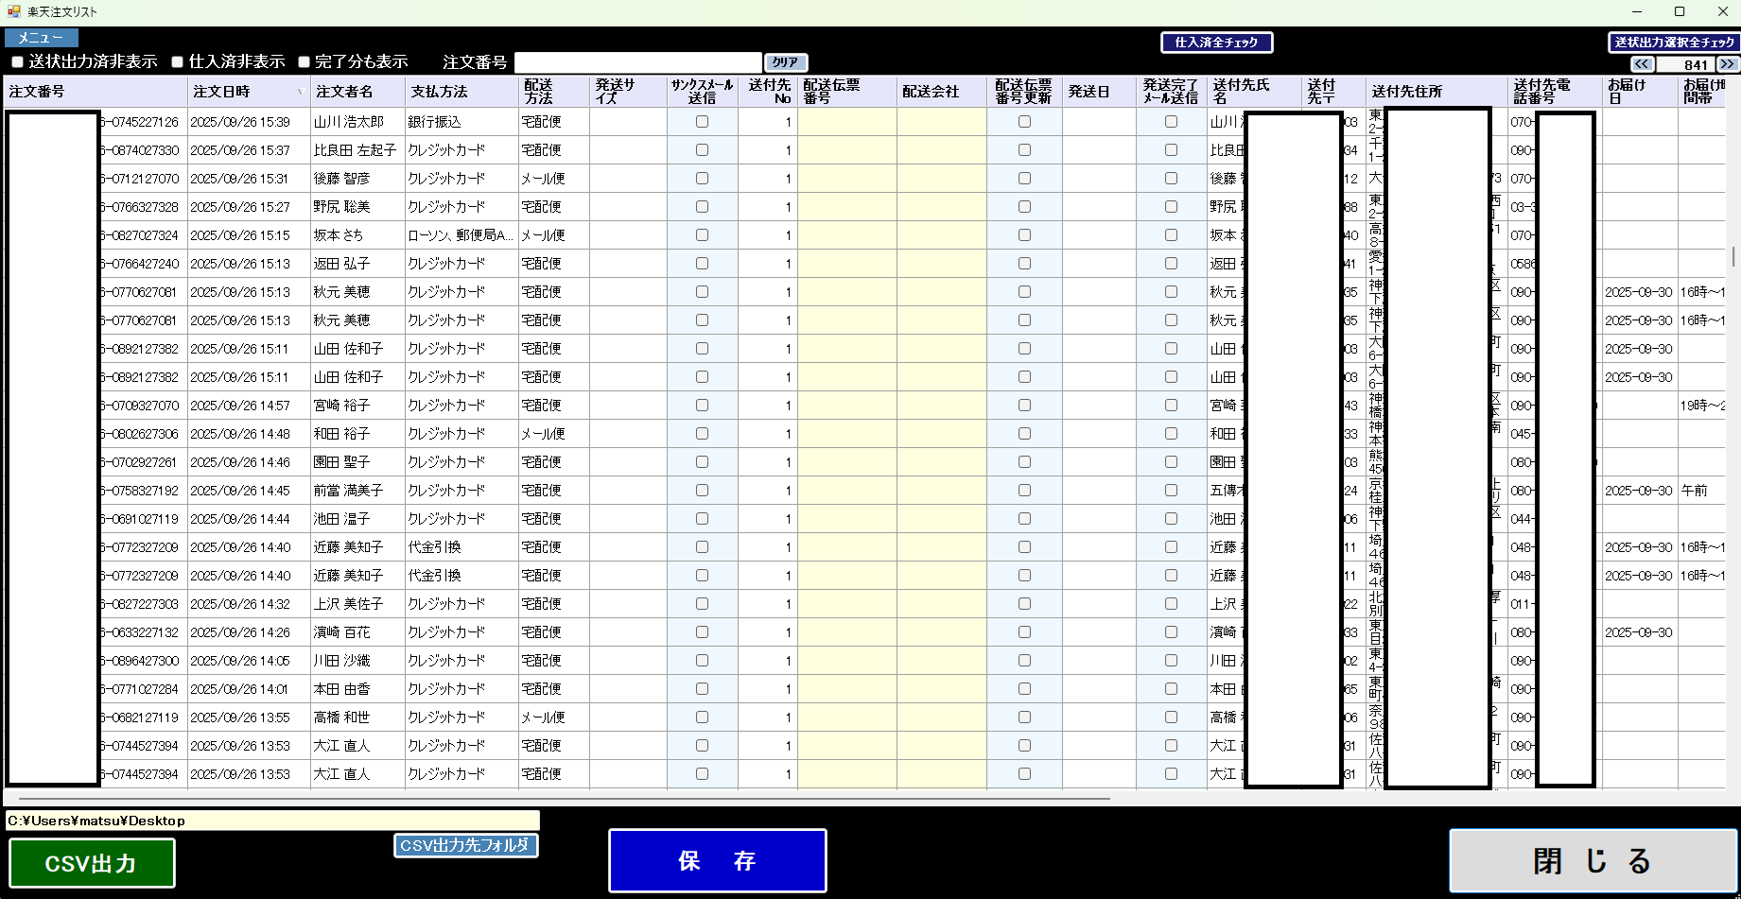Click the blue 保存 button
1741x899 pixels.
(717, 860)
